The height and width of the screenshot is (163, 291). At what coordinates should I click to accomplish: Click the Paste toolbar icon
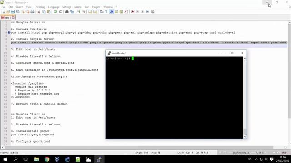pyautogui.click(x=49, y=12)
